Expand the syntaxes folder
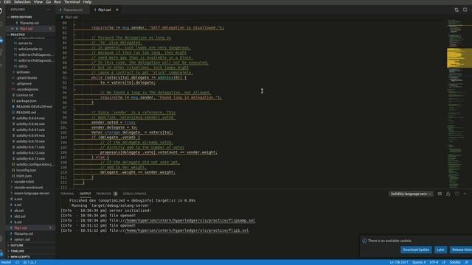Image resolution: width=472 pixels, height=265 pixels. 23,72
